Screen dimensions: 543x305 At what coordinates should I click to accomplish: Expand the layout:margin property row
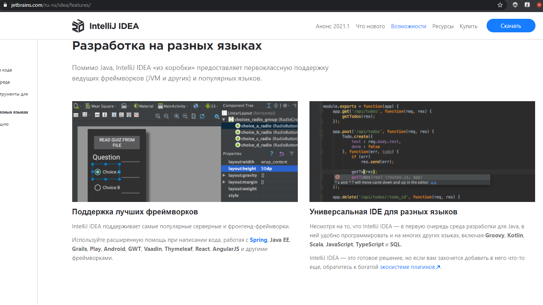[224, 182]
